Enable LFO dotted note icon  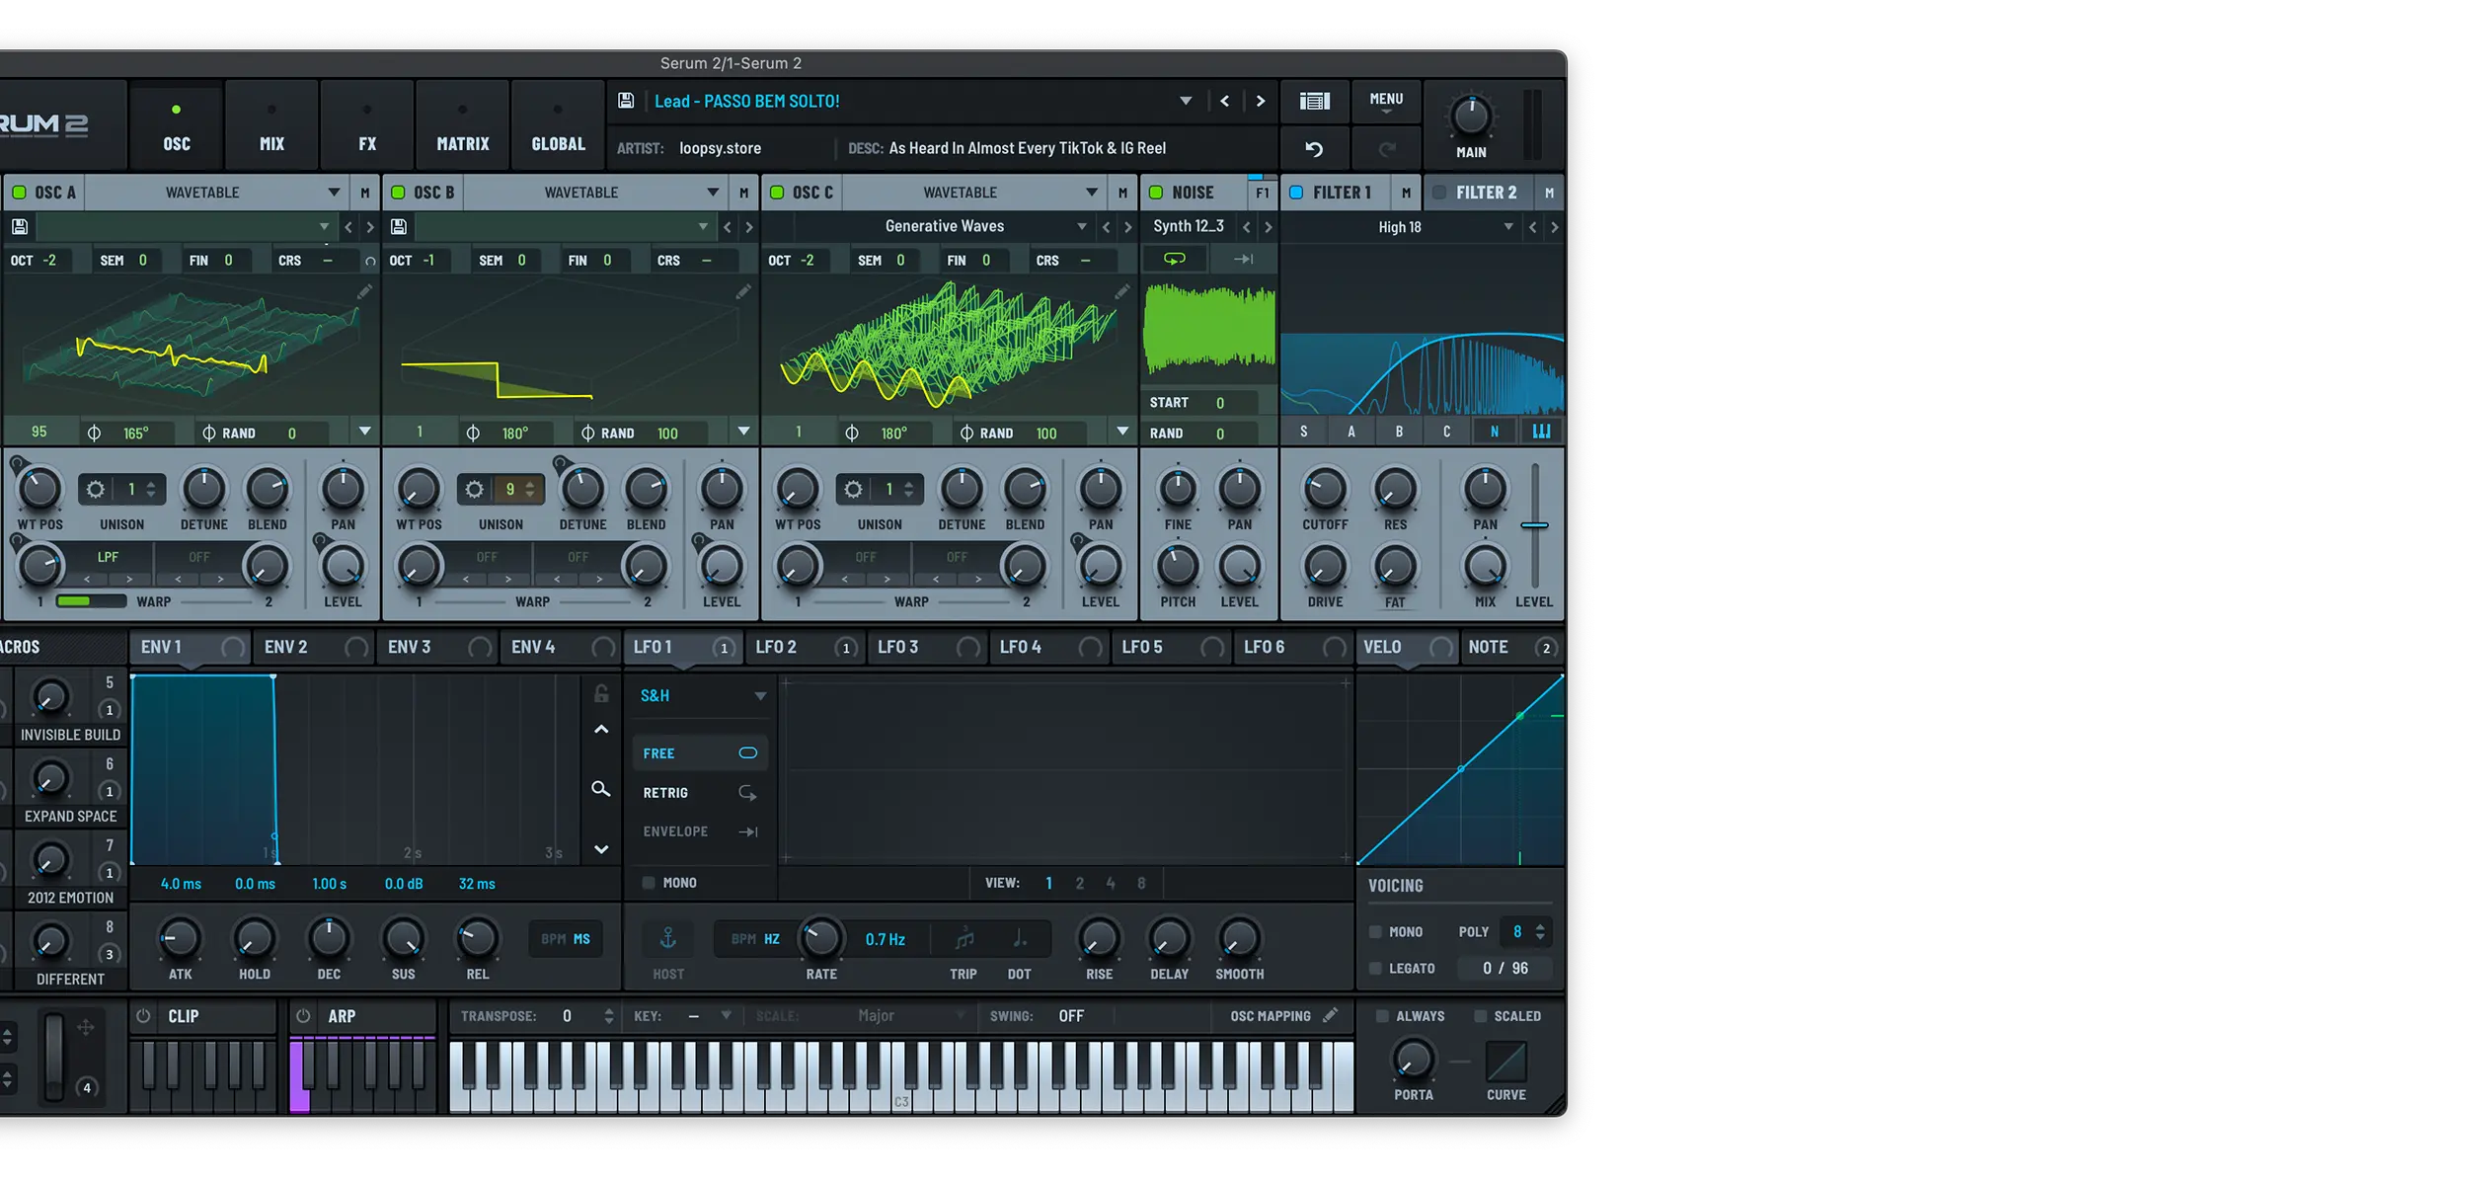1020,939
